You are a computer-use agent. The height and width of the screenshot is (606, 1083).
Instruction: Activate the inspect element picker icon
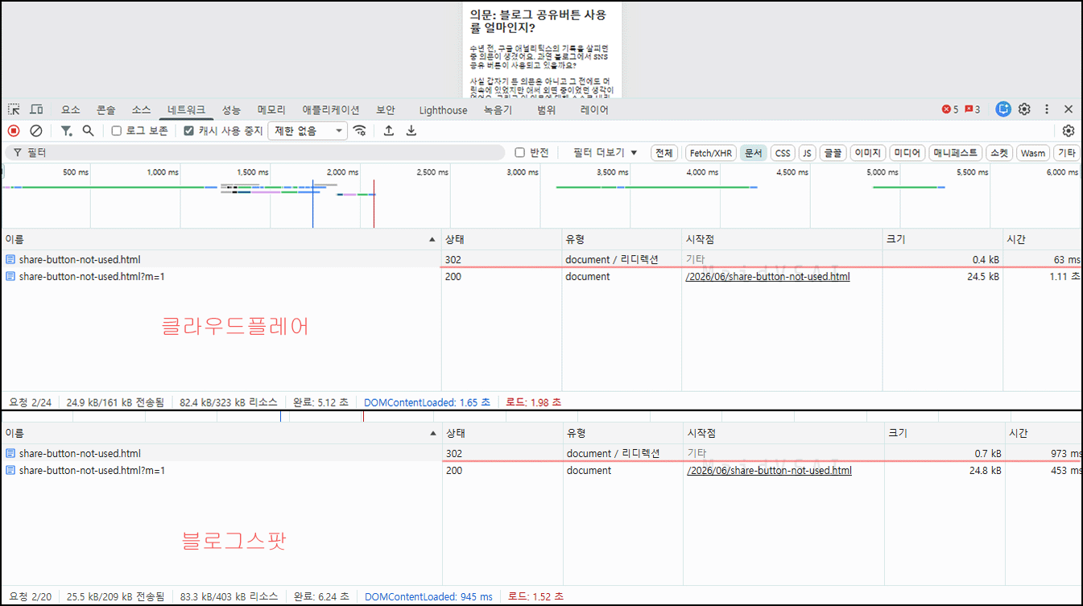(x=14, y=109)
